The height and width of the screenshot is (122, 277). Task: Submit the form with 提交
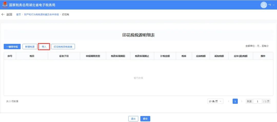[145, 119]
